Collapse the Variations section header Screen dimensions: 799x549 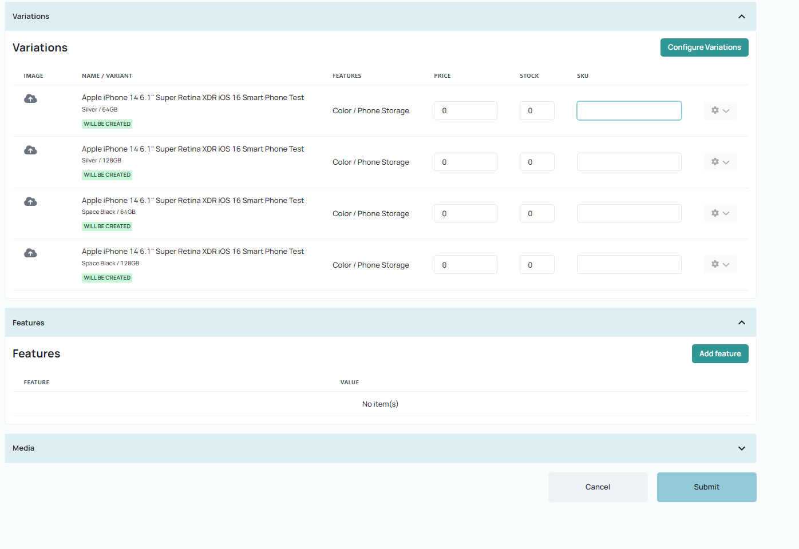pos(381,17)
